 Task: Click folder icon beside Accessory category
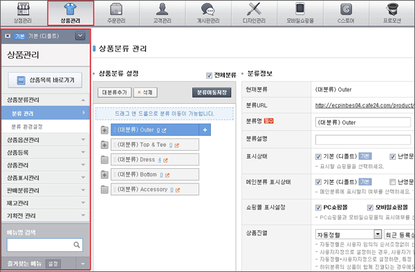click(x=104, y=190)
